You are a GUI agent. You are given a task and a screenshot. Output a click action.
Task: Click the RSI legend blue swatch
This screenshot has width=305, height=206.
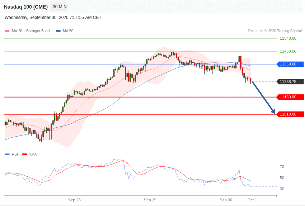[7, 154]
